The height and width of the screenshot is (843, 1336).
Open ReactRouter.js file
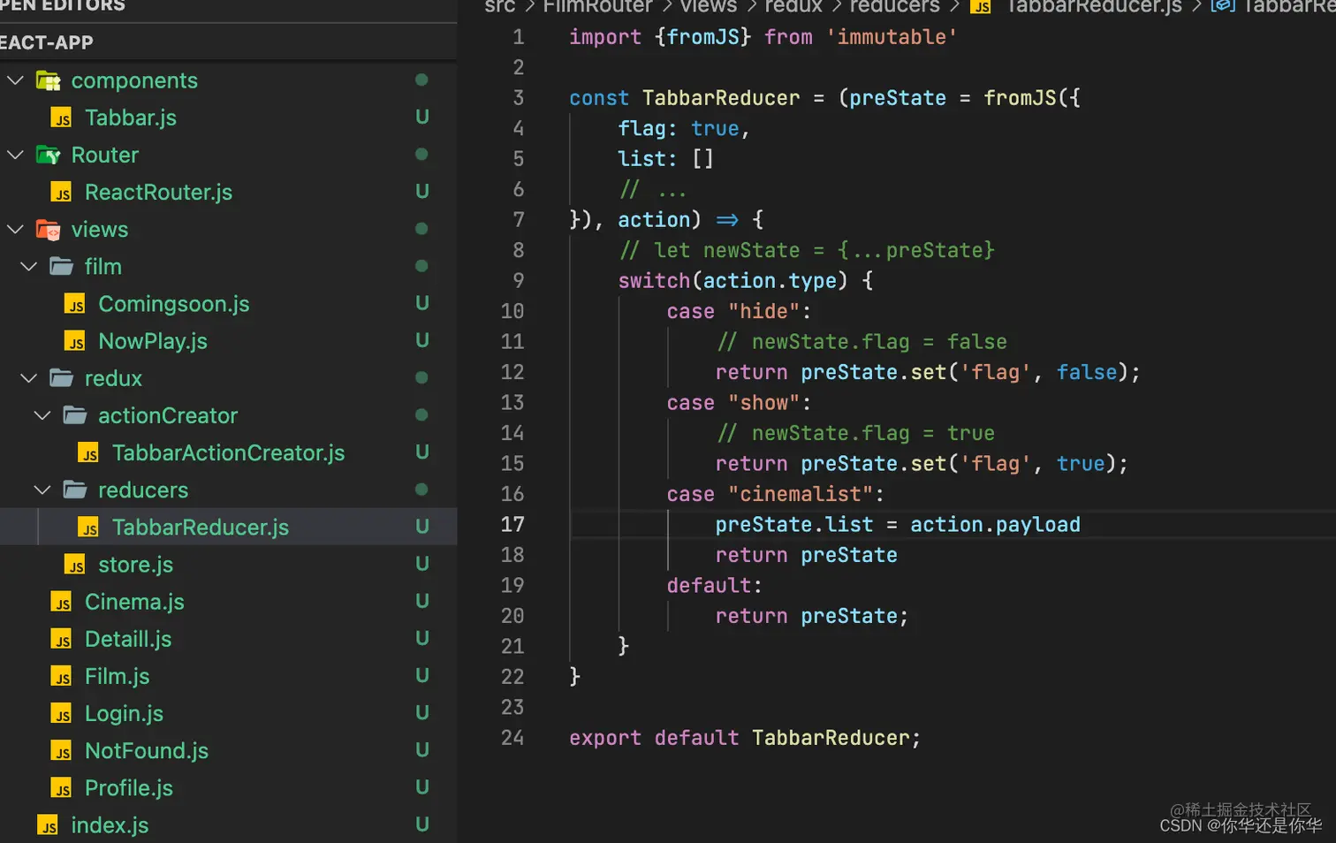click(158, 192)
